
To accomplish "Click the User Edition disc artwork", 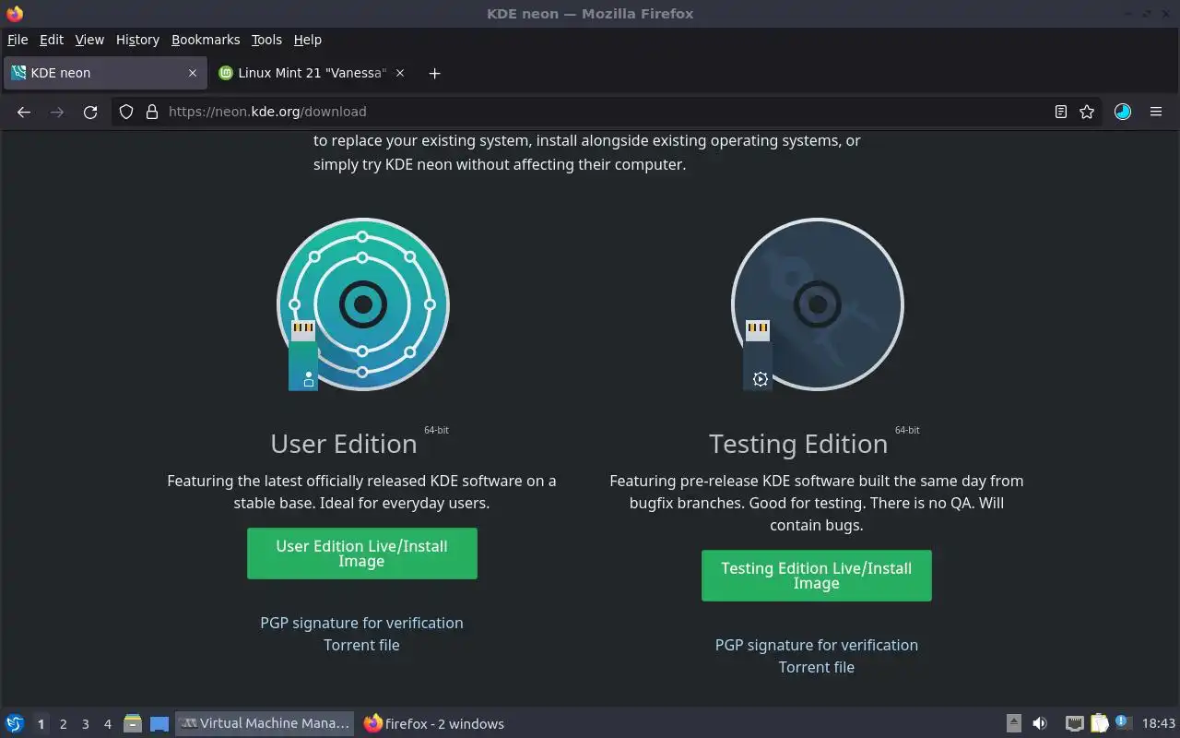I will [362, 304].
